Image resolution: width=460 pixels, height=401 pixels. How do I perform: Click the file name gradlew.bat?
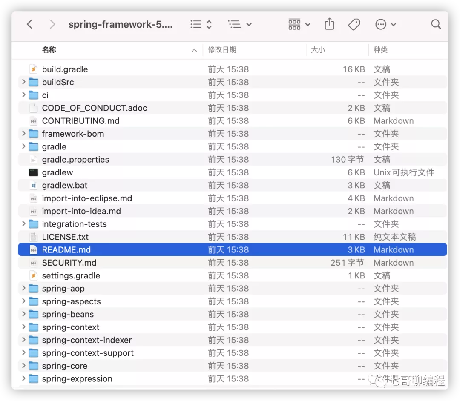[x=65, y=186]
